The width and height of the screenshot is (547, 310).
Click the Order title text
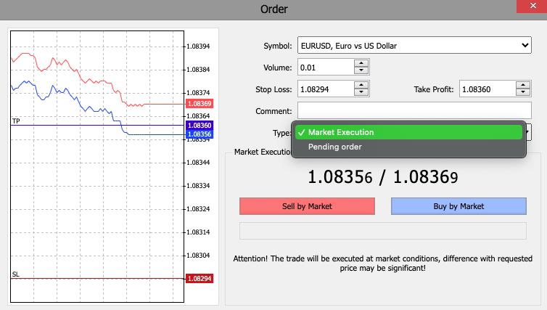(x=273, y=9)
